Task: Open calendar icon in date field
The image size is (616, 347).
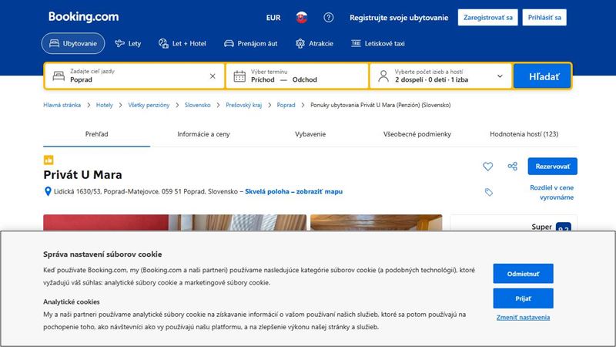Action: click(239, 76)
